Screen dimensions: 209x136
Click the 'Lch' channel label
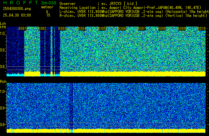tap(3, 24)
